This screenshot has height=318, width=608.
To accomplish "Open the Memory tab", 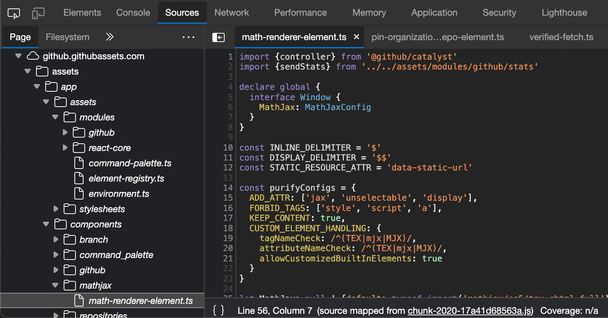I will [369, 13].
